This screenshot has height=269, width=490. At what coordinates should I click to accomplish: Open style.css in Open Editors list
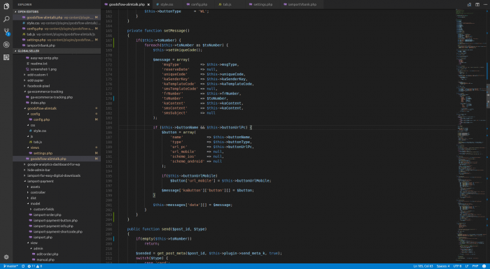(x=56, y=23)
